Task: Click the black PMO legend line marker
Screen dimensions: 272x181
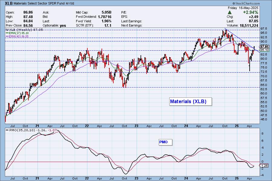Action: (x=7, y=130)
